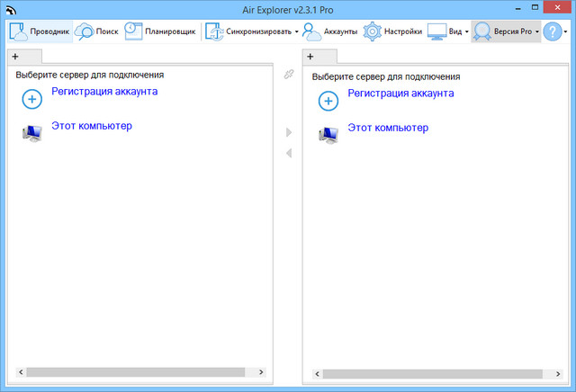Open Этот компьютер in right pane
This screenshot has width=576, height=392.
[x=388, y=128]
